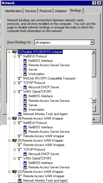Collapse the first NetBEUI Protocol branch
Viewport: 103px width, 183px height.
(x=14, y=56)
